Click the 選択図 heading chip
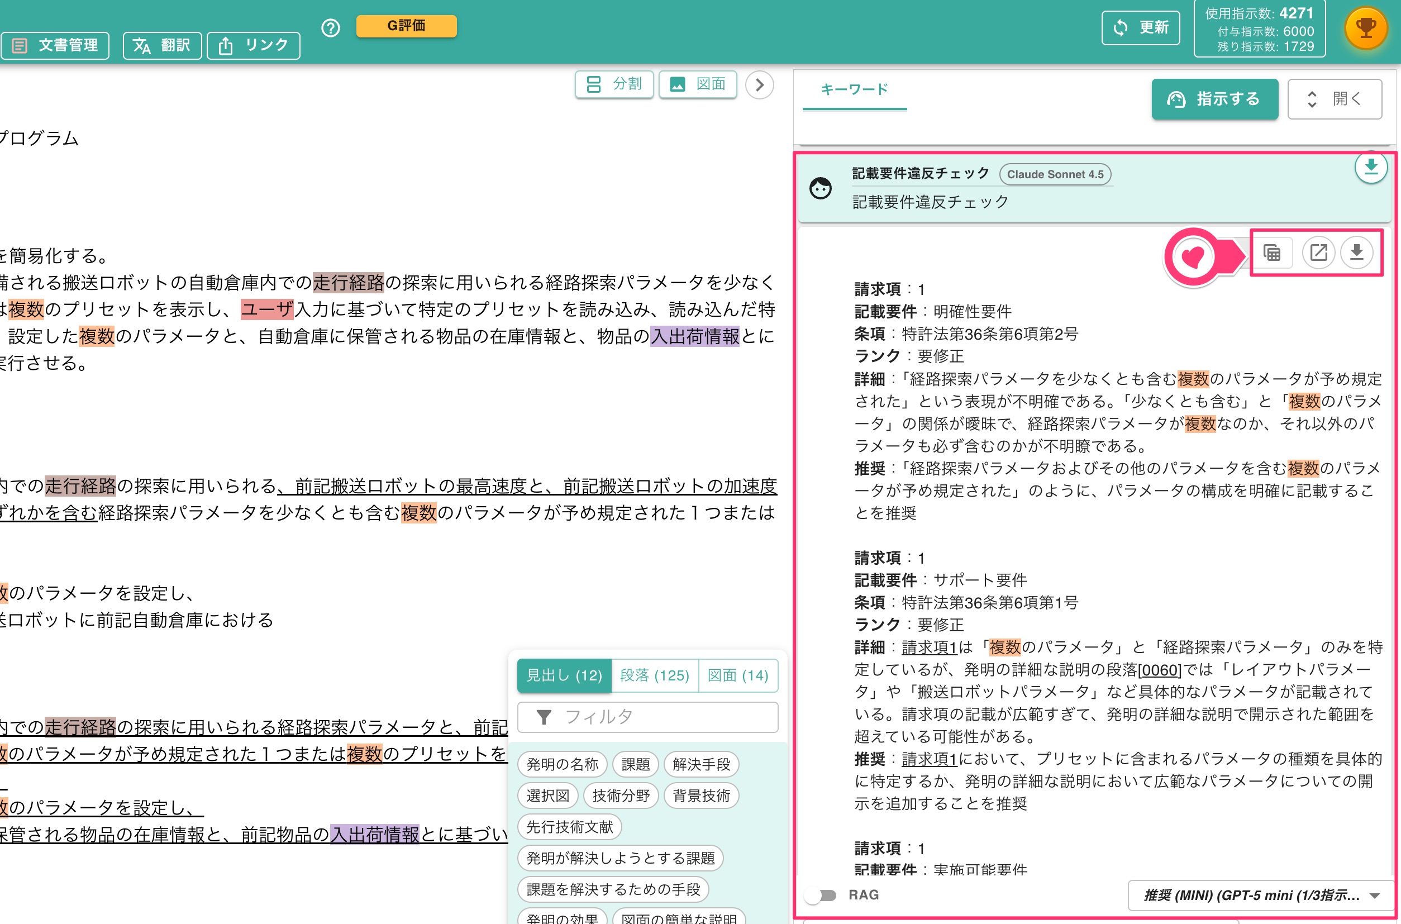Screen dimensions: 1401x924 [x=548, y=796]
